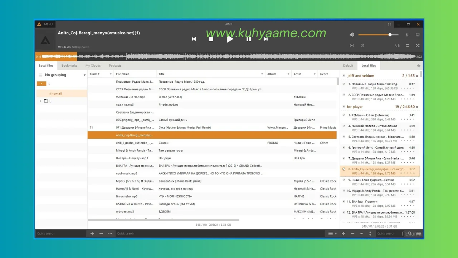
Task: Click the library panel minus remove icon
Action: [101, 234]
